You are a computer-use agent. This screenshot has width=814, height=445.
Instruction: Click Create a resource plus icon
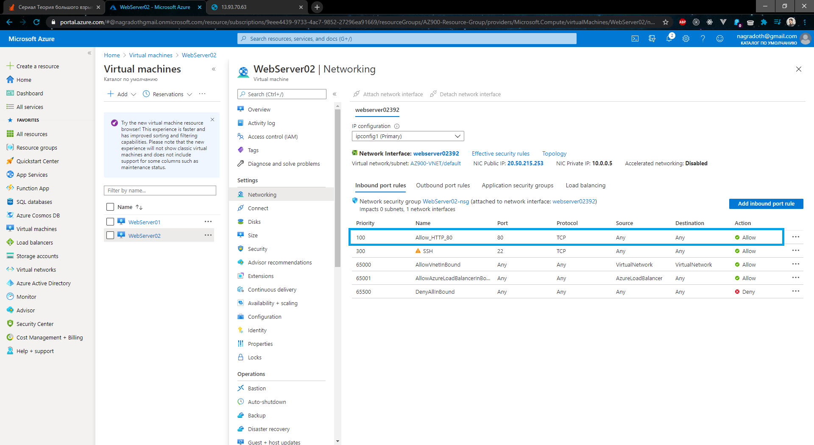[10, 66]
